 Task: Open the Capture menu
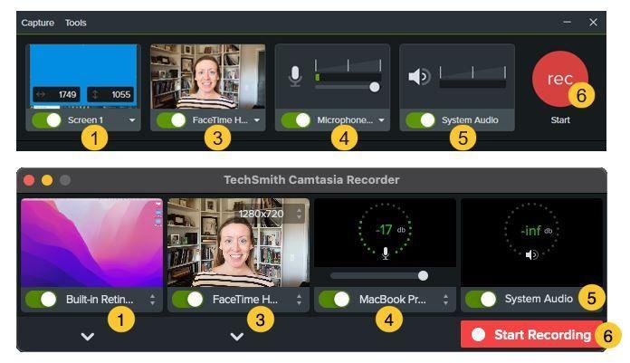click(37, 23)
